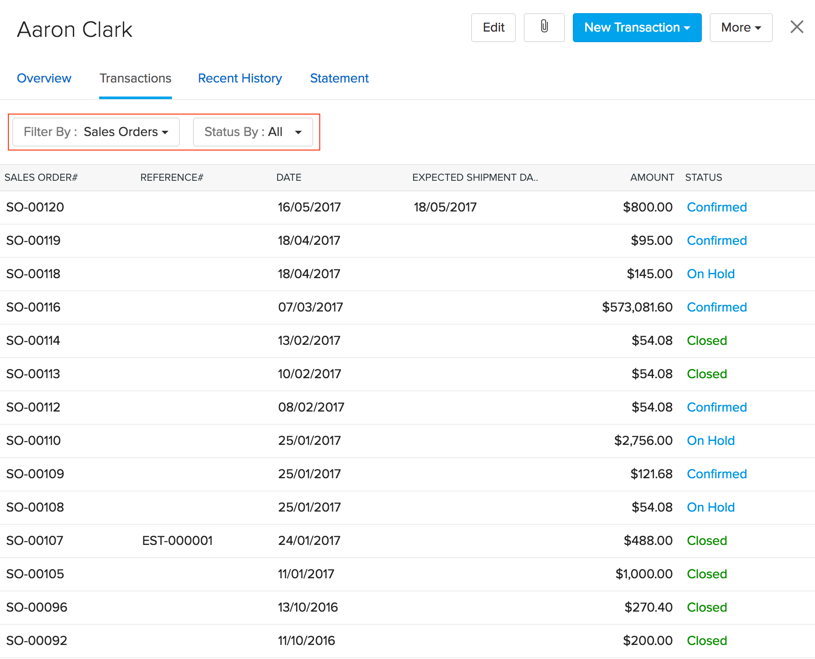This screenshot has width=815, height=659.
Task: Click the On Hold status for SO-00118
Action: 710,274
